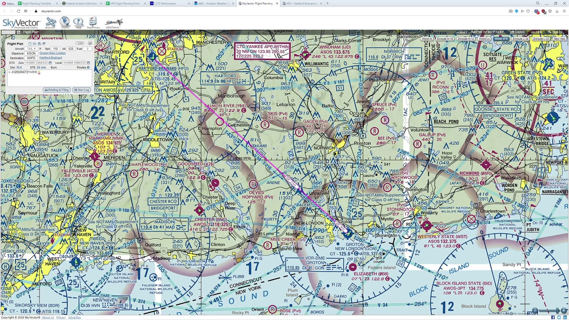
Task: Click the Departure field KGON
Action: coord(31,53)
